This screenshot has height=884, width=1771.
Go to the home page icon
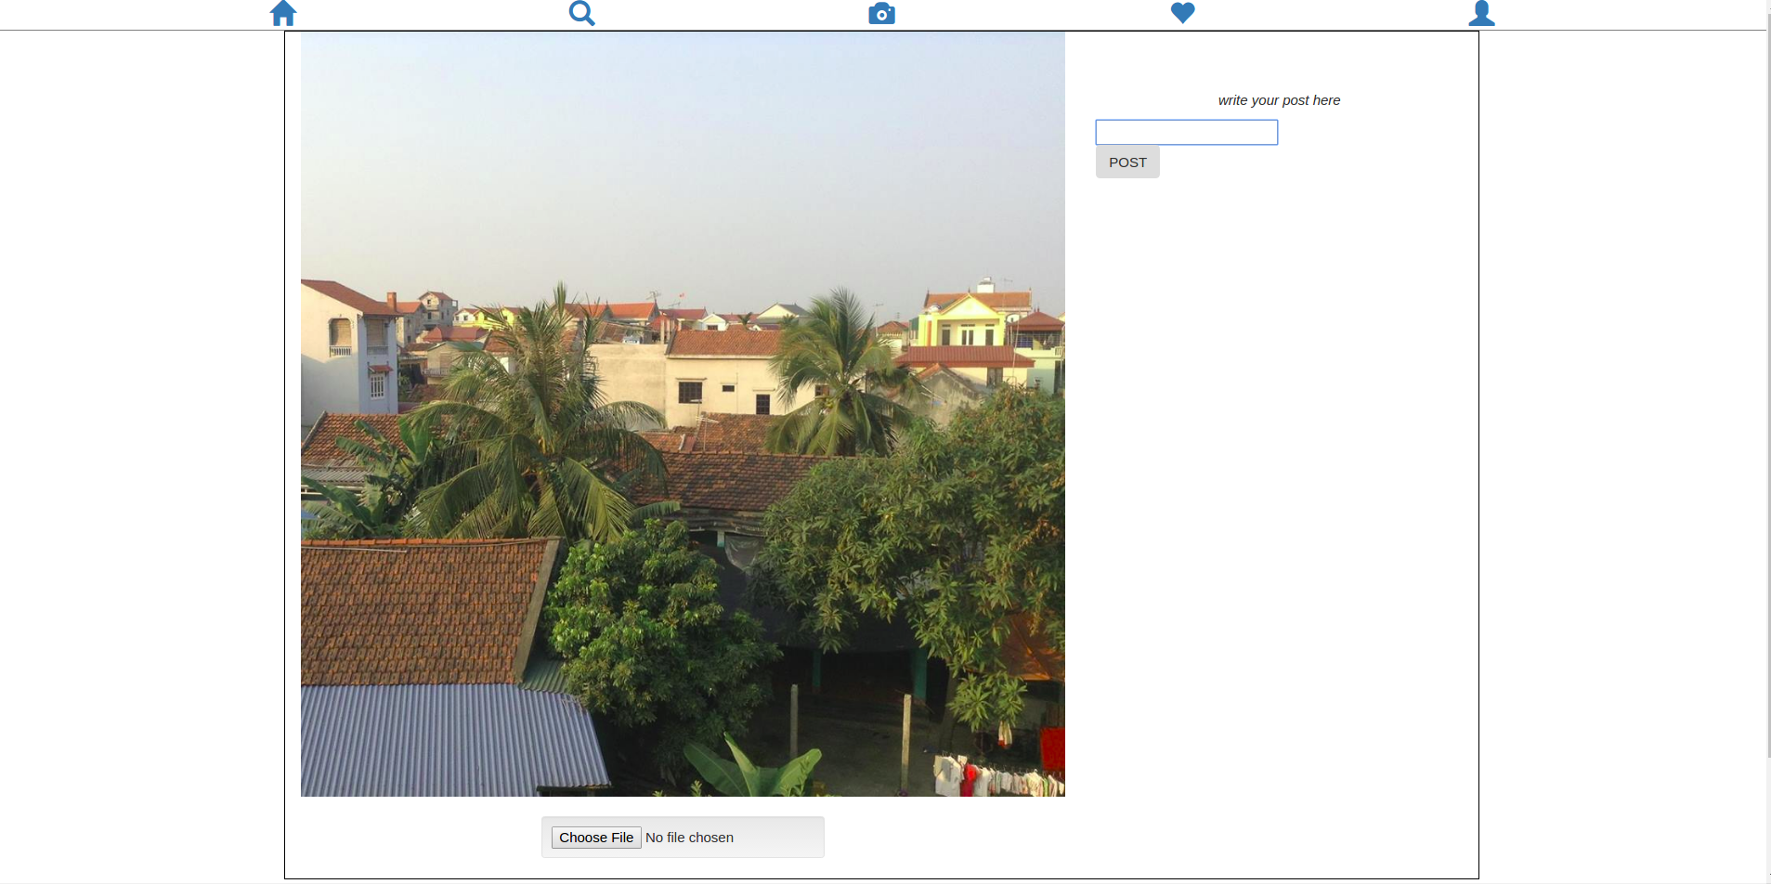tap(283, 13)
